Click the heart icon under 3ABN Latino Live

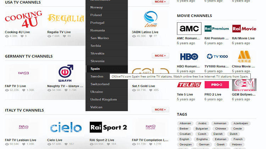(151, 36)
